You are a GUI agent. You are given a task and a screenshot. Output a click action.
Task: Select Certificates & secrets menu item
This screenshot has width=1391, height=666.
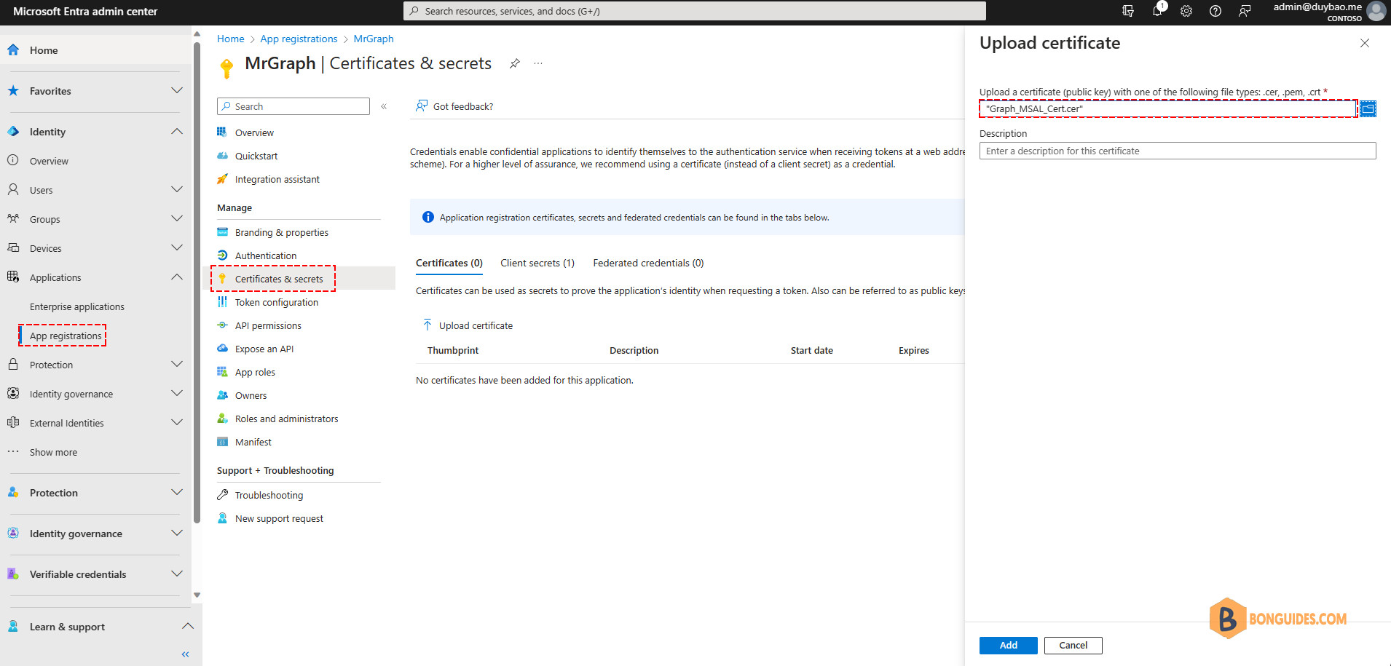pyautogui.click(x=279, y=279)
